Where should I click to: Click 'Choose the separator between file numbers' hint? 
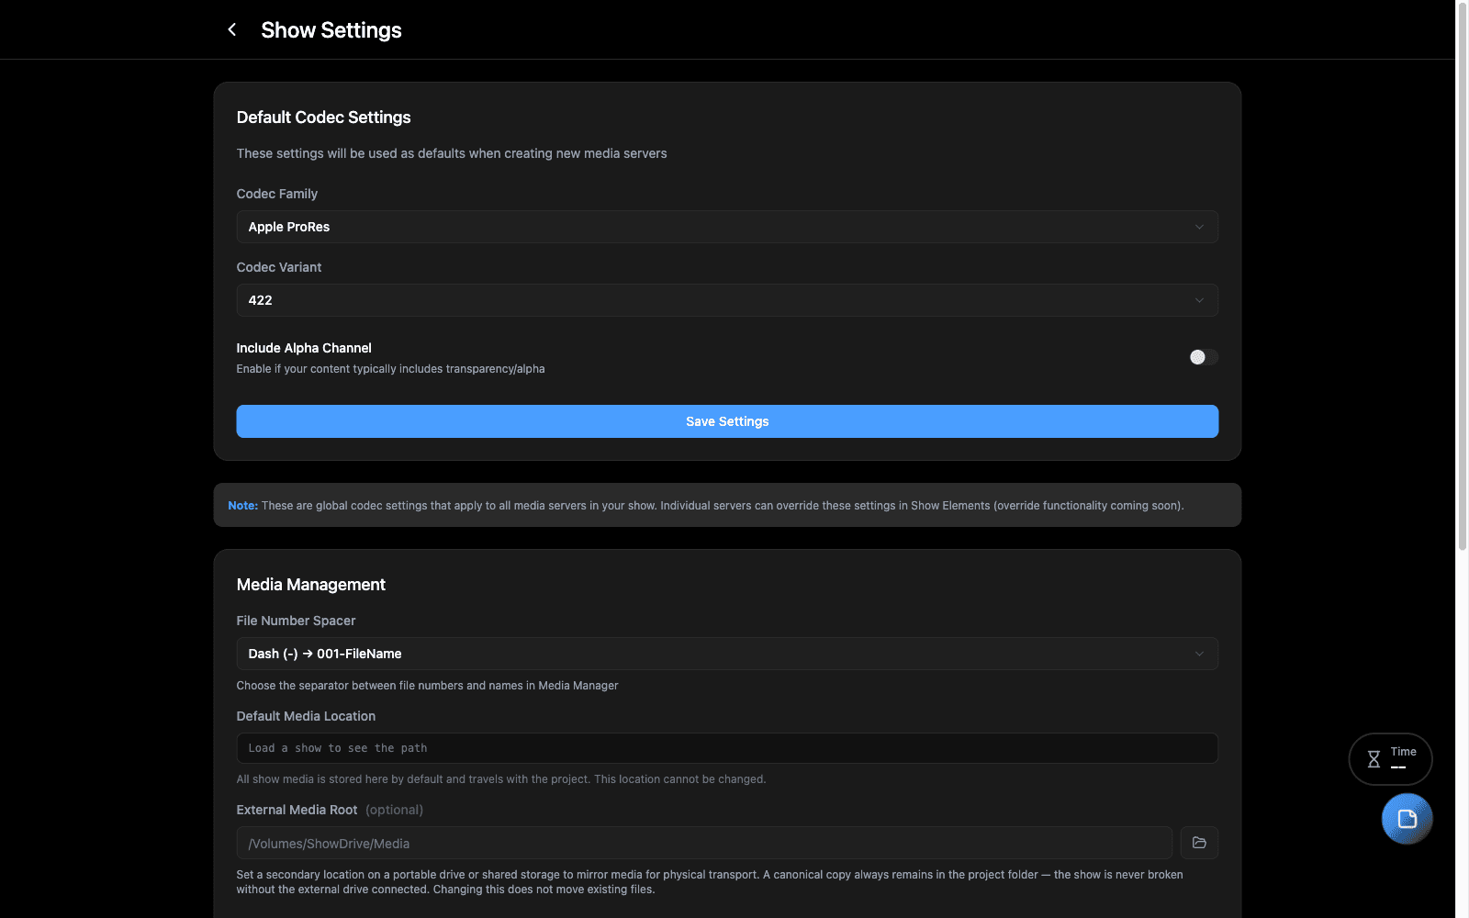(x=427, y=686)
